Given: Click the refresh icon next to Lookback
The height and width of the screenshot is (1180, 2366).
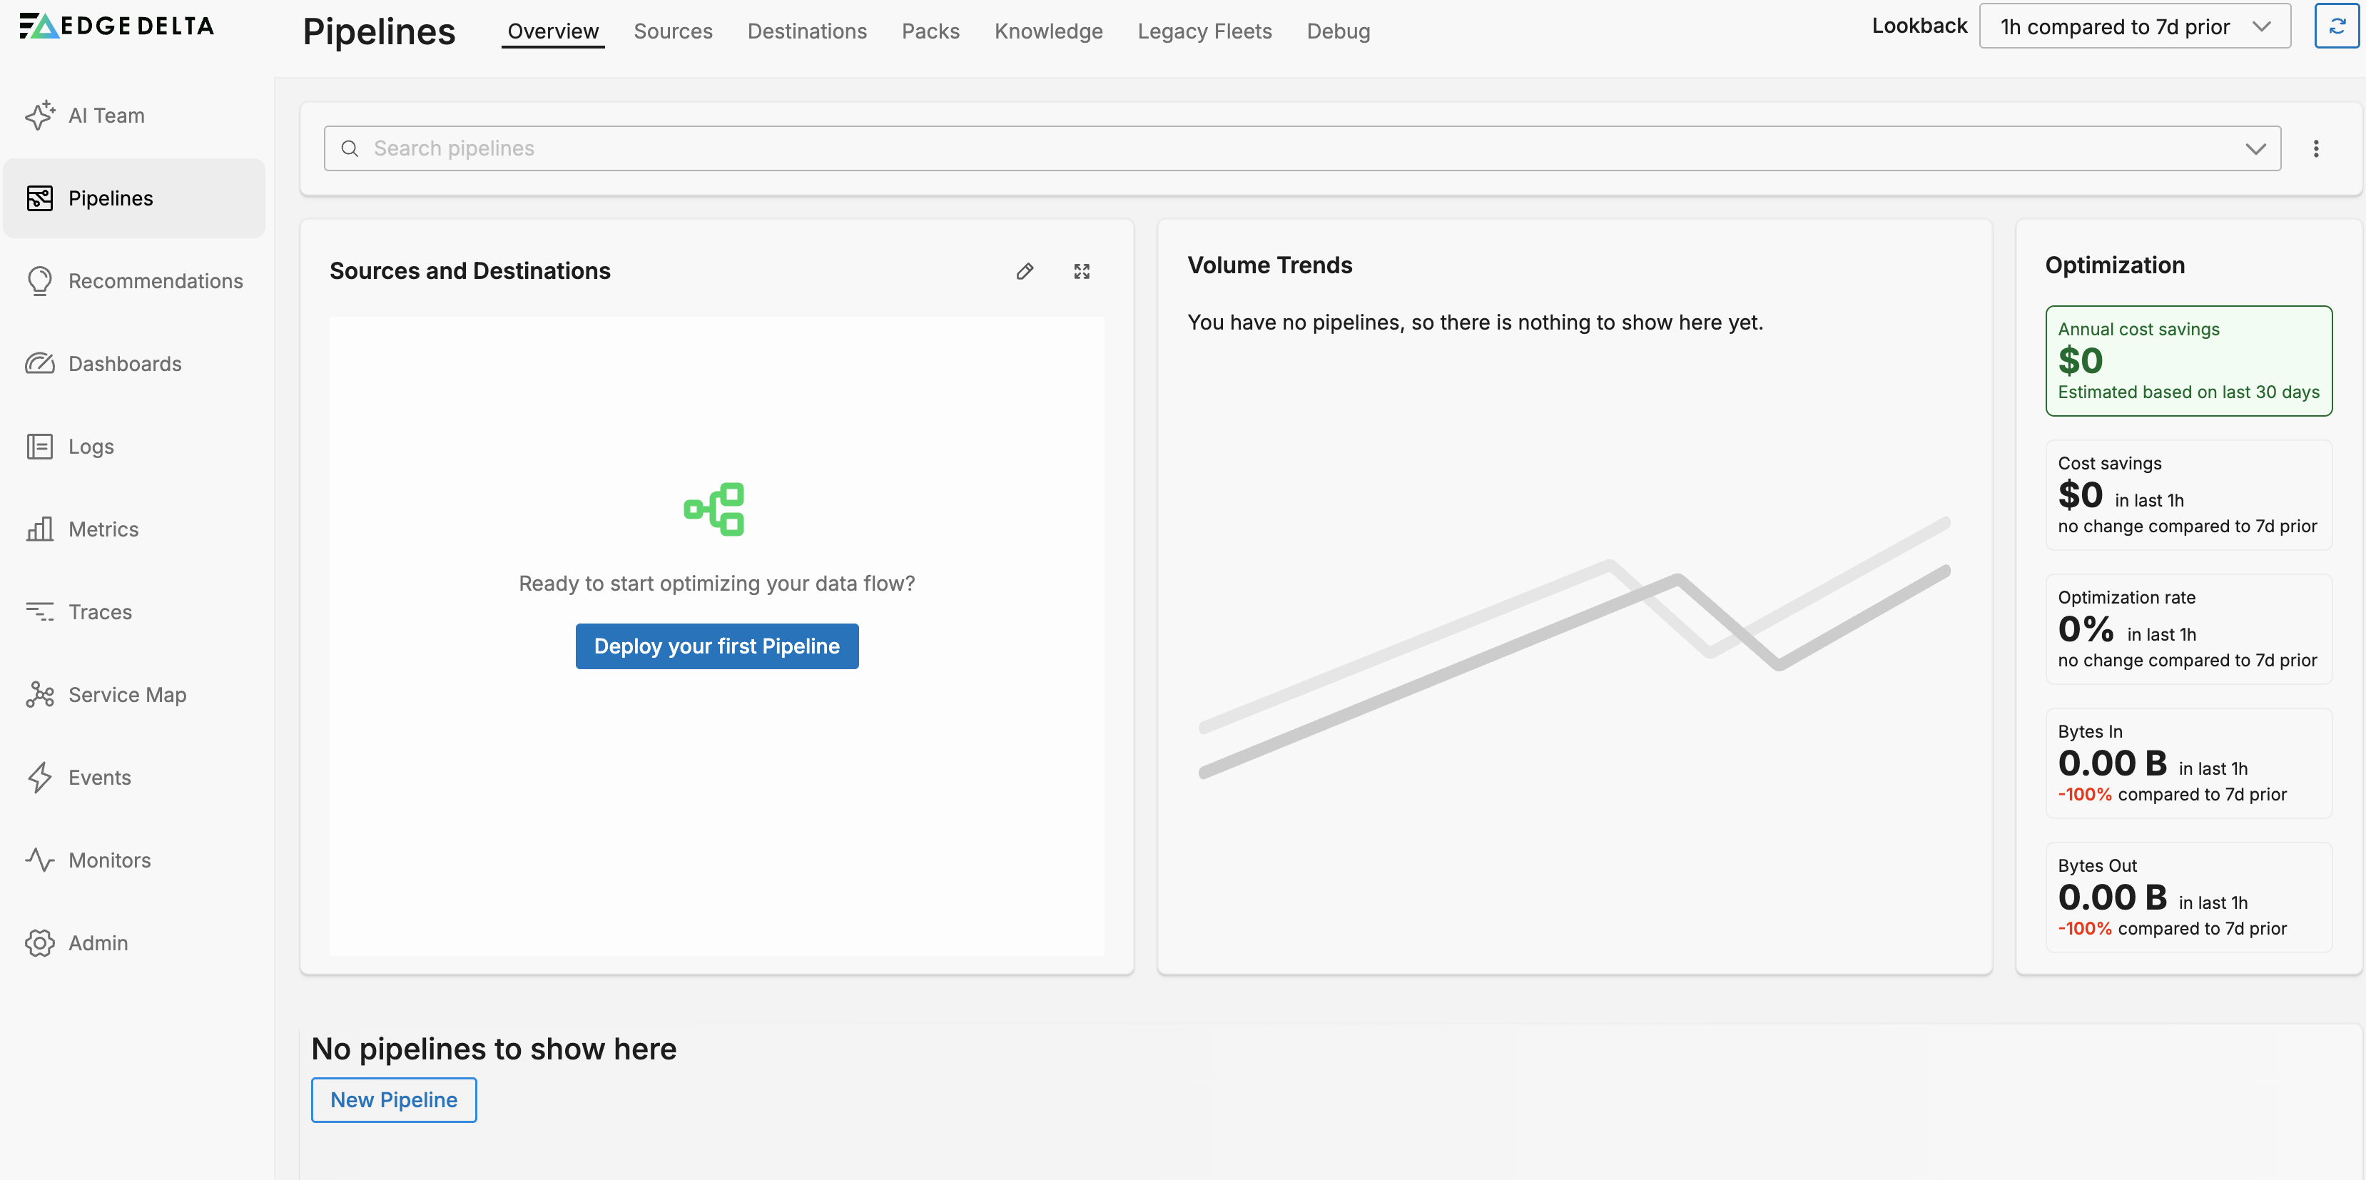Looking at the screenshot, I should (x=2337, y=26).
